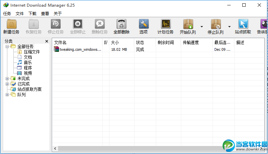Close the 分类 sidebar panel

pos(47,41)
